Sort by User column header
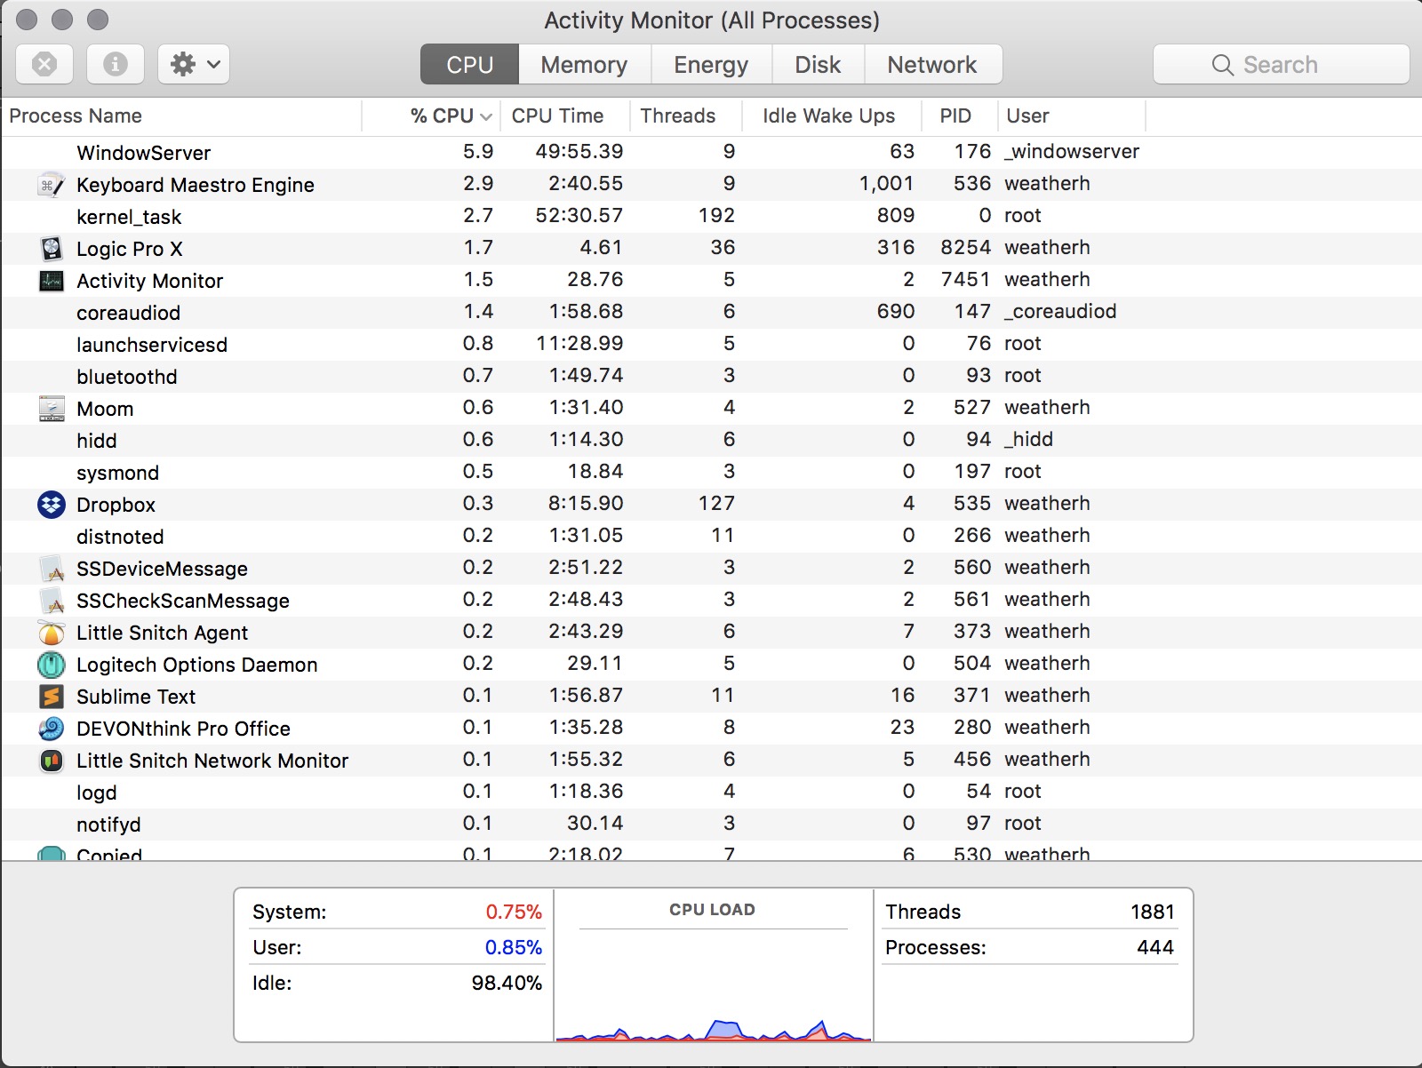This screenshot has height=1068, width=1422. 1072,116
